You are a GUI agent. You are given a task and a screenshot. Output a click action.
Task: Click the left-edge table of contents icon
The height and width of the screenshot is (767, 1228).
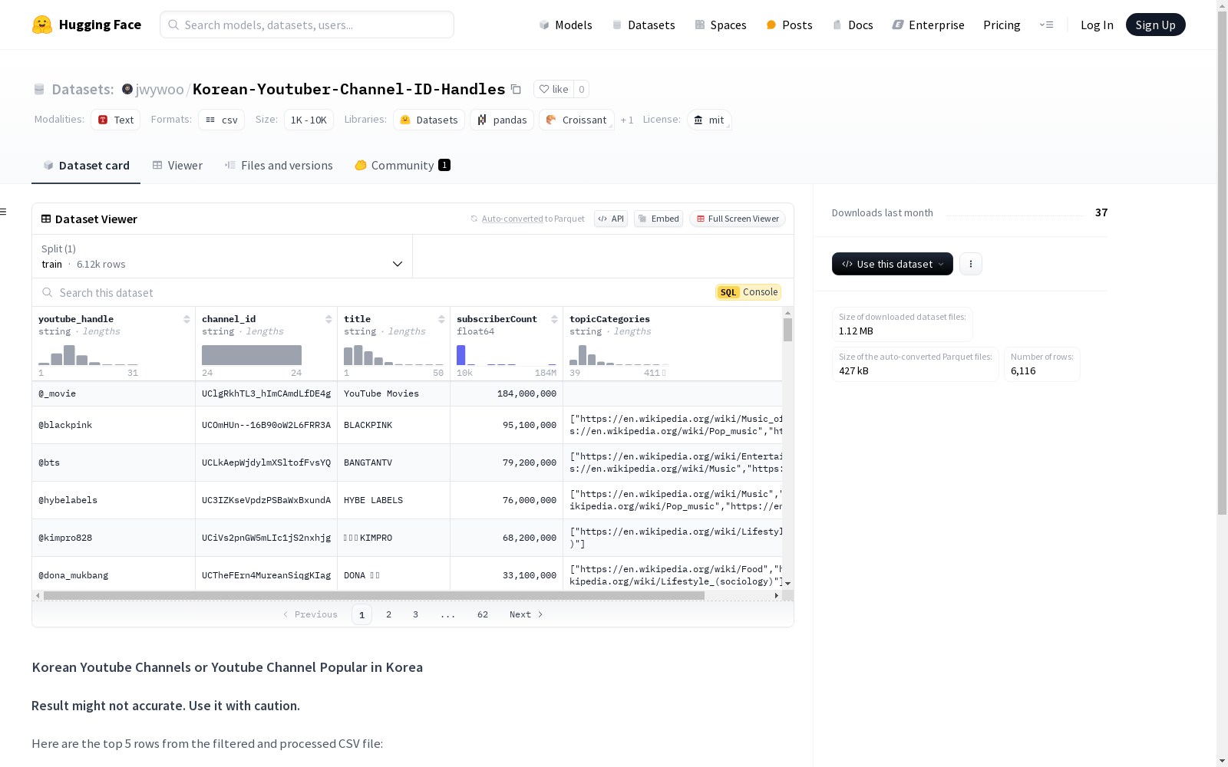coord(4,212)
